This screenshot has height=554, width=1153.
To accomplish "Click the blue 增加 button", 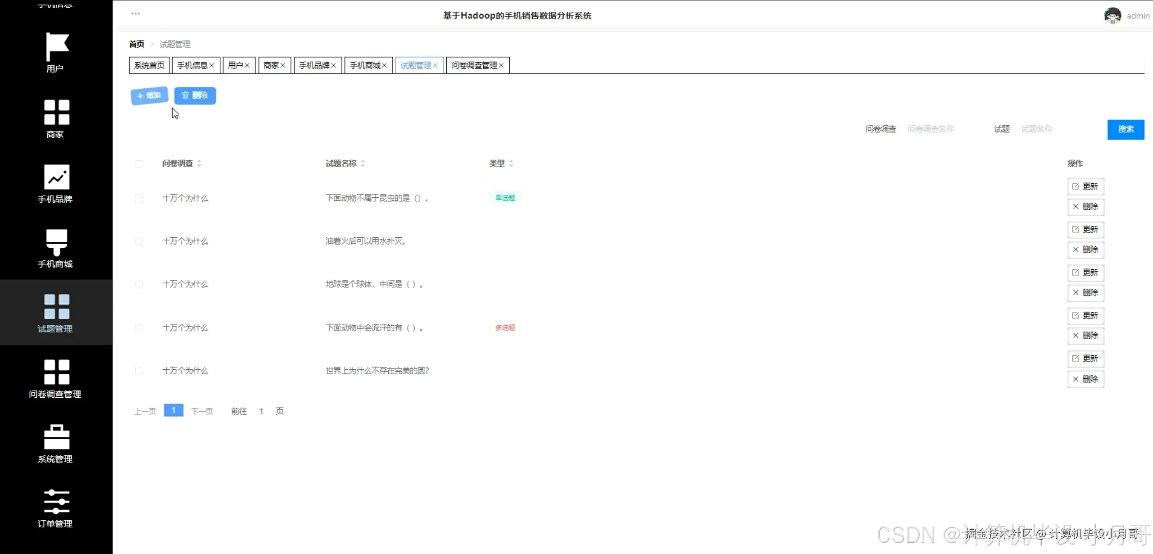I will tap(149, 95).
